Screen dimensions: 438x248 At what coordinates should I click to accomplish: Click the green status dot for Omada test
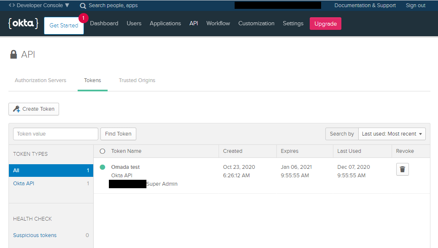pyautogui.click(x=103, y=167)
